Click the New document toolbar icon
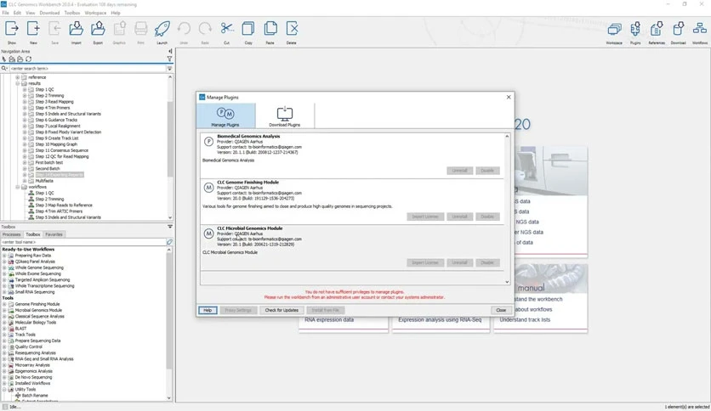711x411 pixels. [x=33, y=29]
